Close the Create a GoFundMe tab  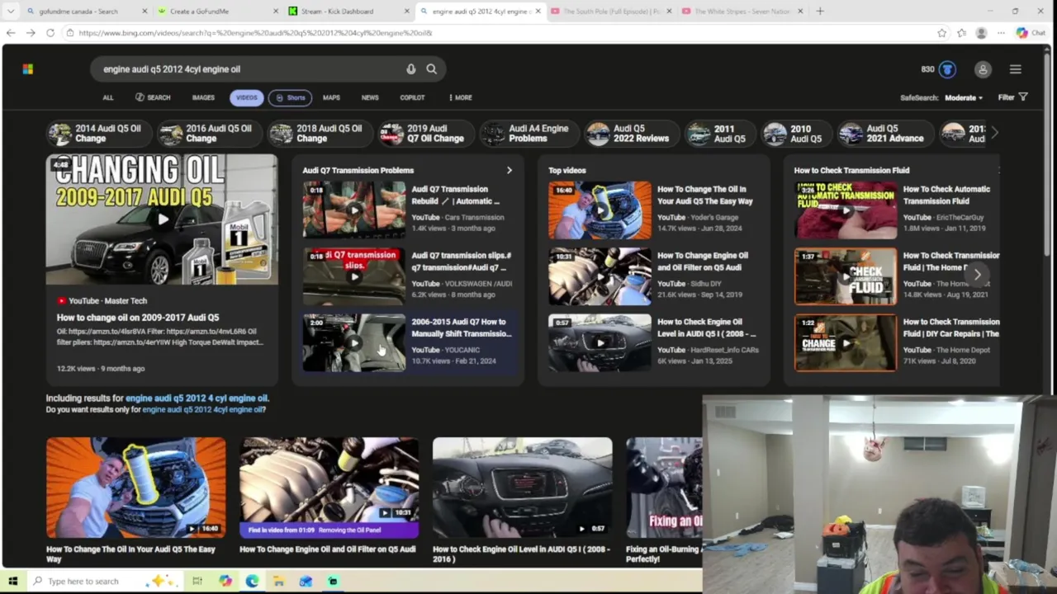275,12
